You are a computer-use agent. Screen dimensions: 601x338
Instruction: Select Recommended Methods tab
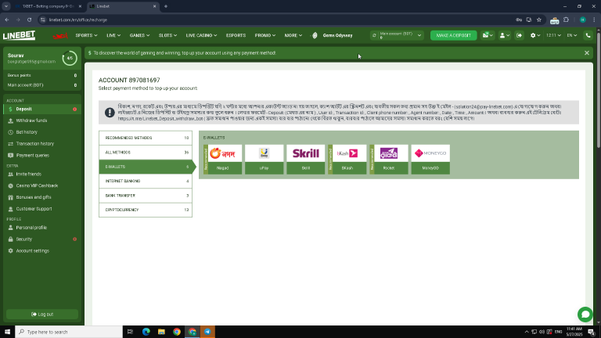click(x=146, y=138)
